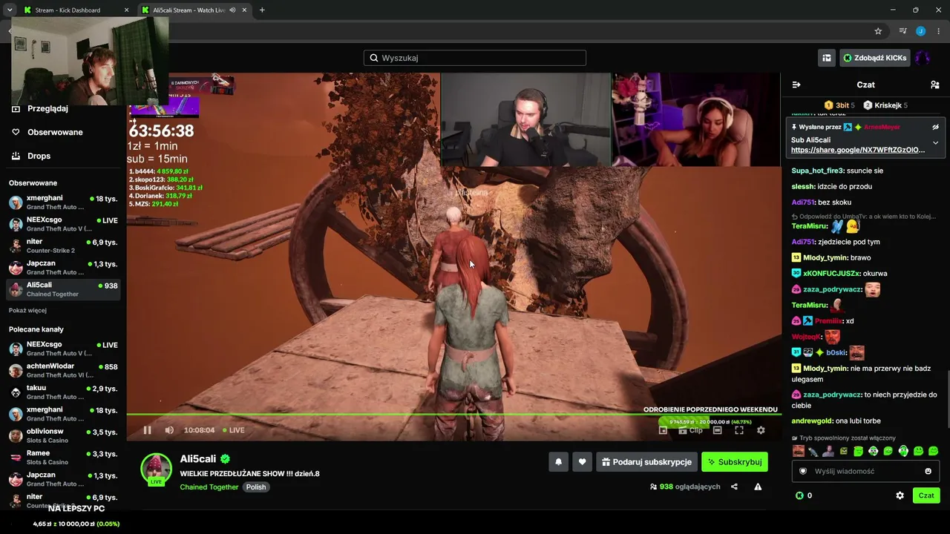Bookmark this page with star icon
950x534 pixels.
click(x=878, y=31)
